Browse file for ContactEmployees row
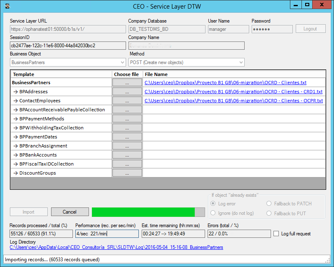Screen dimensions: 334x267 127,101
